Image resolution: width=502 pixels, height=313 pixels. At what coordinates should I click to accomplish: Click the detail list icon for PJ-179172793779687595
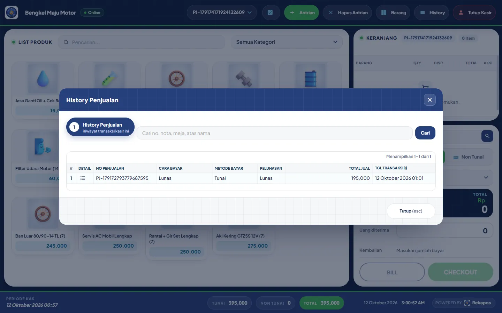(83, 178)
